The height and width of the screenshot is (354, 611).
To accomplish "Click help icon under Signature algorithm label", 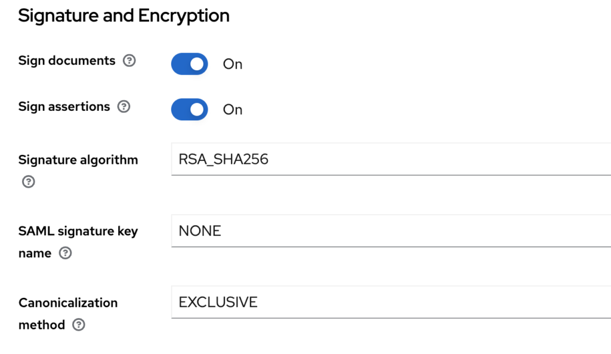I will [x=29, y=182].
